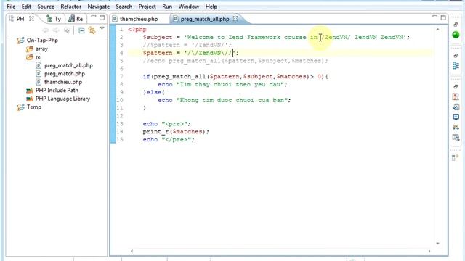Toggle Link with Editor in explorer
465x261 pixels.
92,30
